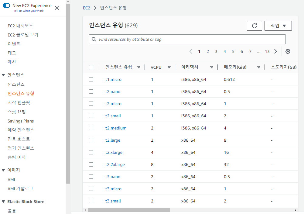
Task: Click the horizontal table scrollbar thumb
Action: [129, 210]
